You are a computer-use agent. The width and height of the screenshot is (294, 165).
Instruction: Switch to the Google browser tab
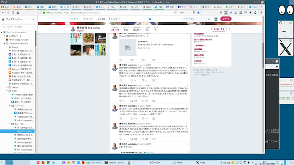218,7
